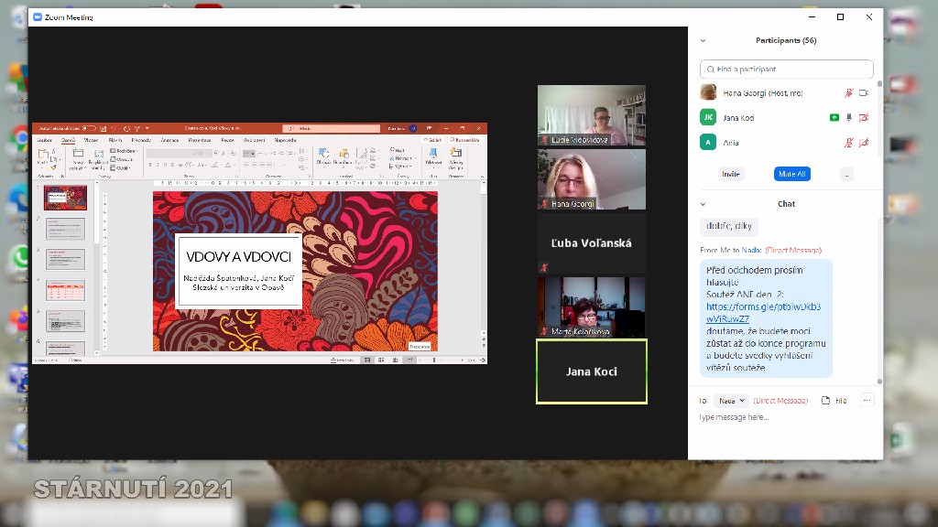Click Jana Koci's microphone icon
The width and height of the screenshot is (938, 527).
[849, 118]
